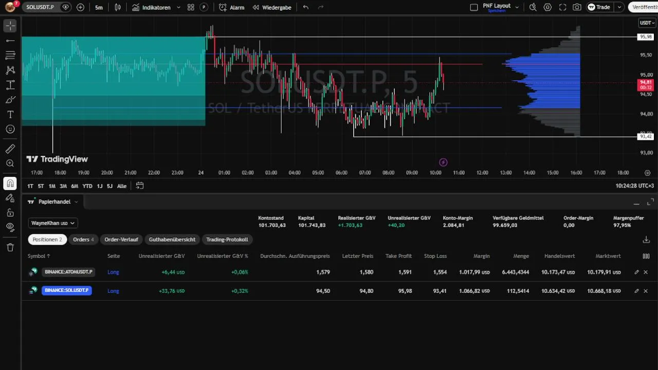
Task: Open the PNF Layout dropdown
Action: [x=517, y=7]
